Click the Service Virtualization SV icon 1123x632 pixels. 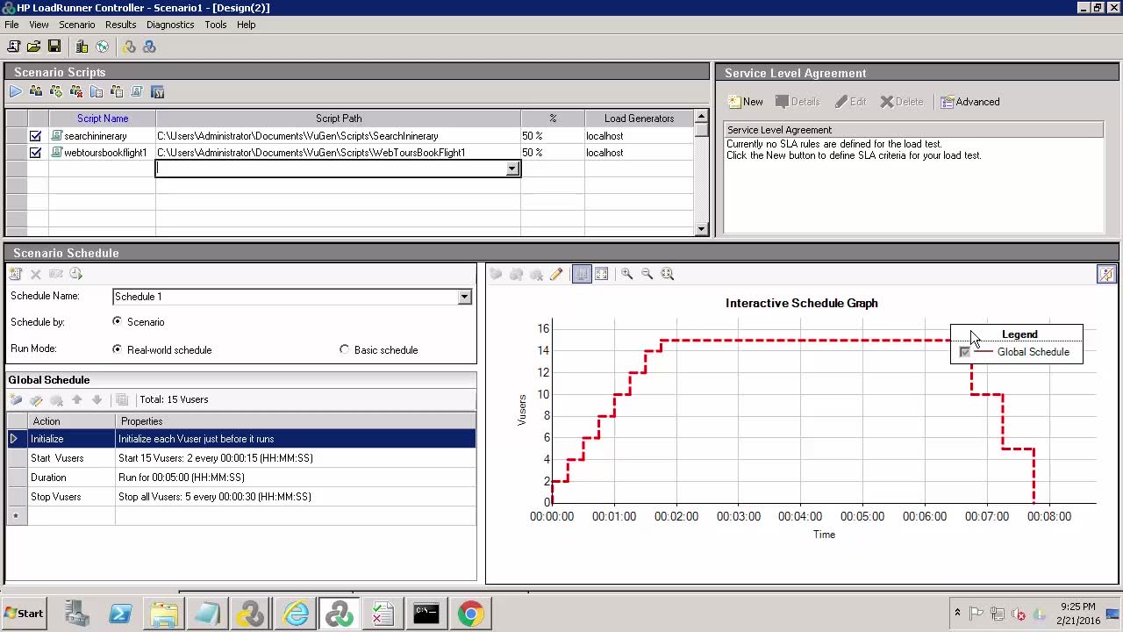coord(158,92)
